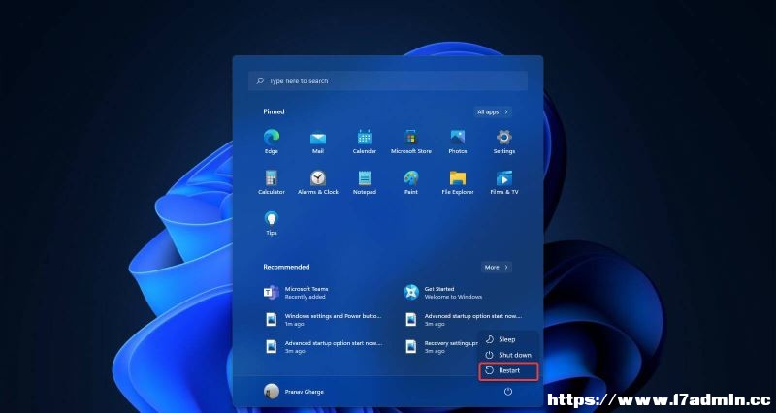Click the Type here to search box

387,80
